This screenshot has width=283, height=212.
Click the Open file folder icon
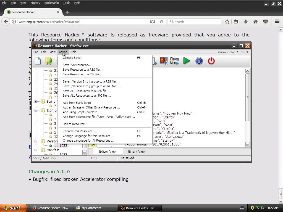point(49,61)
